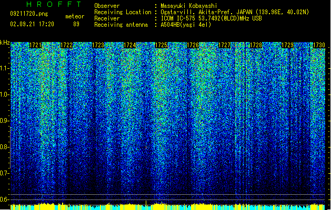Click time marker 1727
The width and height of the screenshot is (331, 210).
click(x=224, y=45)
